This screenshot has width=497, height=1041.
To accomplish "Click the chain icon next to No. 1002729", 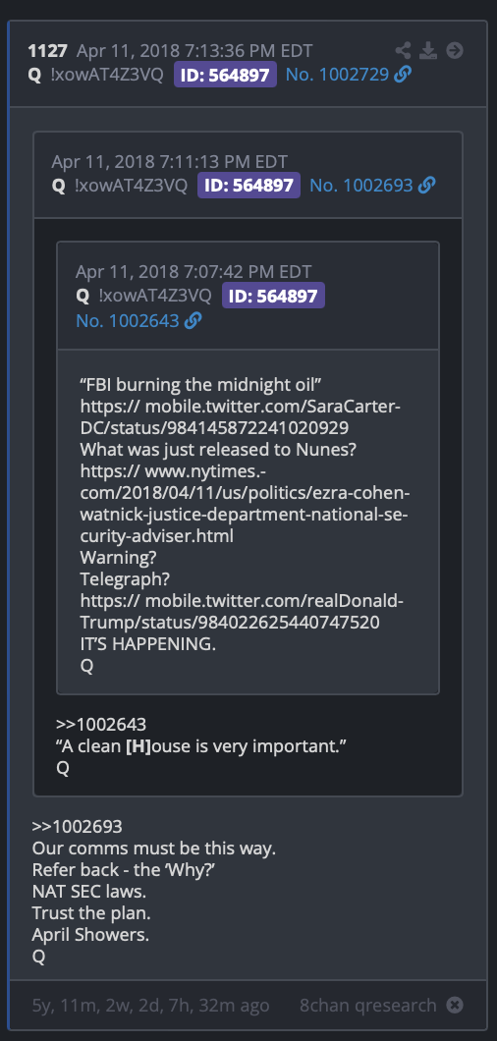I will (403, 75).
